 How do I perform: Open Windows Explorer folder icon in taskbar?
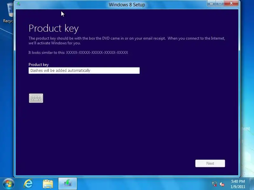(x=48, y=184)
